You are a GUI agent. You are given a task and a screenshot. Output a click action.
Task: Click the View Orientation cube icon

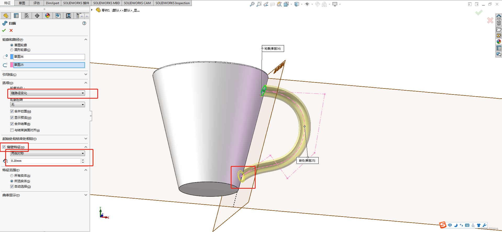286,4
